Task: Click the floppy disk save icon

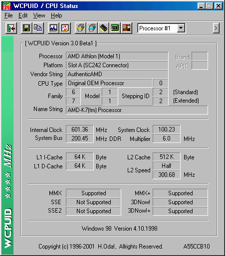Action: 26,28
